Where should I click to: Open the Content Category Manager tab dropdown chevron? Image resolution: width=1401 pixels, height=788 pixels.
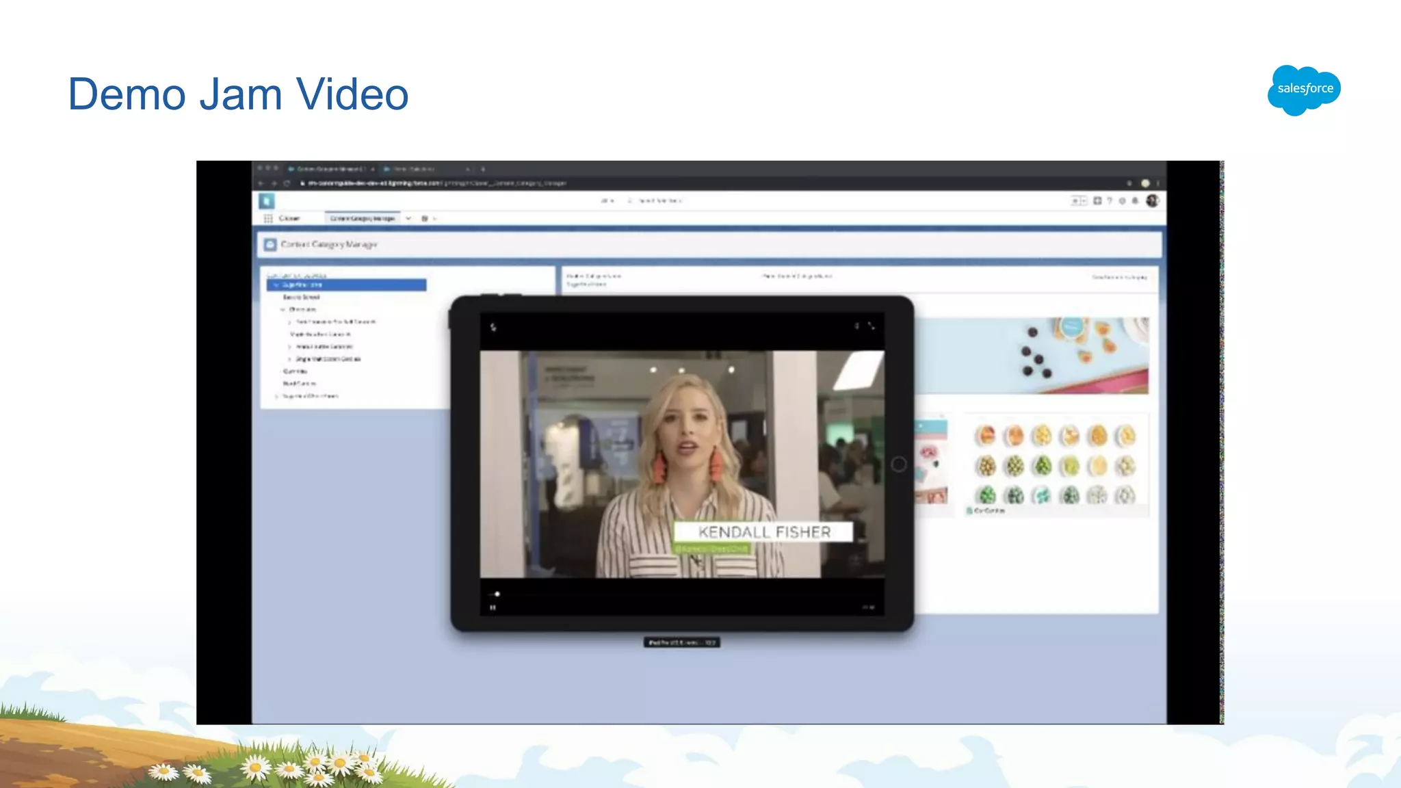pos(408,218)
